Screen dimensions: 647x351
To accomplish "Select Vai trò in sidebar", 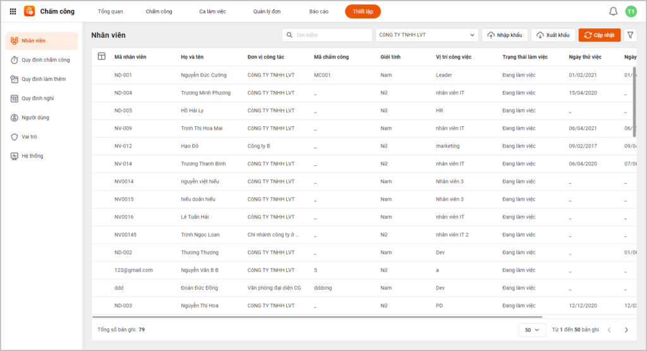I will coord(29,136).
